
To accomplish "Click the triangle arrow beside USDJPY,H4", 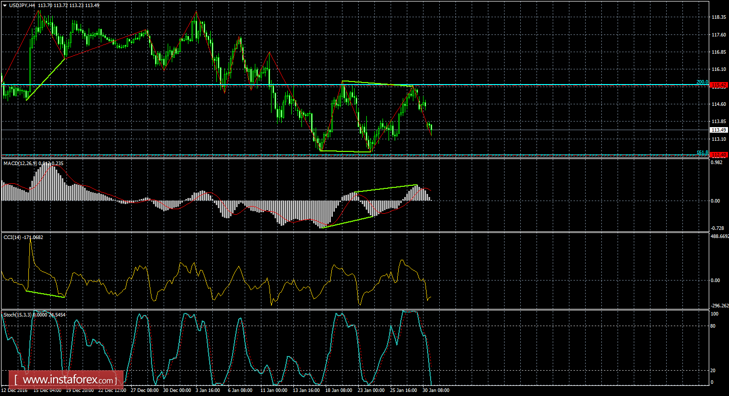I will click(5, 5).
